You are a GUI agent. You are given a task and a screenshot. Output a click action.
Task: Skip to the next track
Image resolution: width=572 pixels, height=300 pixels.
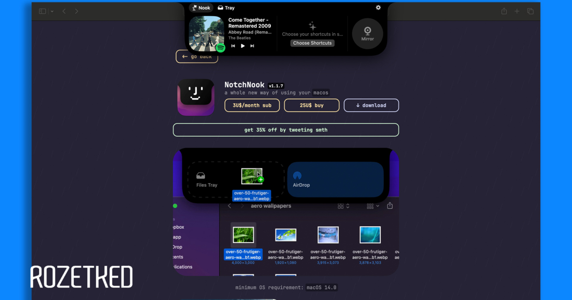click(x=252, y=46)
